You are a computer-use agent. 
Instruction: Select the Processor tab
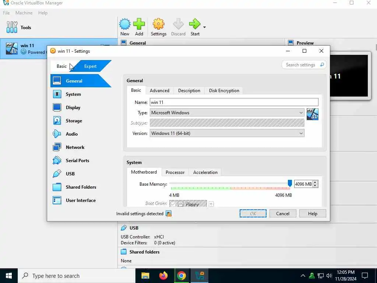[175, 172]
